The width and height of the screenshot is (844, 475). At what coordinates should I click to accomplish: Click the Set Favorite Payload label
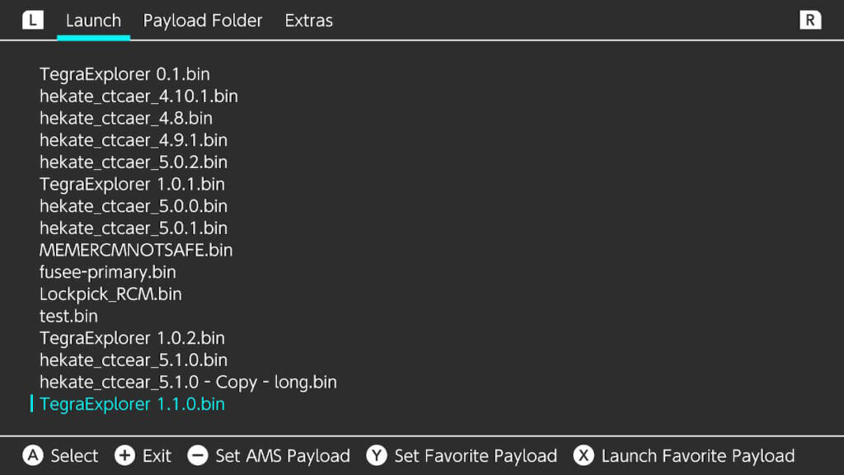476,456
